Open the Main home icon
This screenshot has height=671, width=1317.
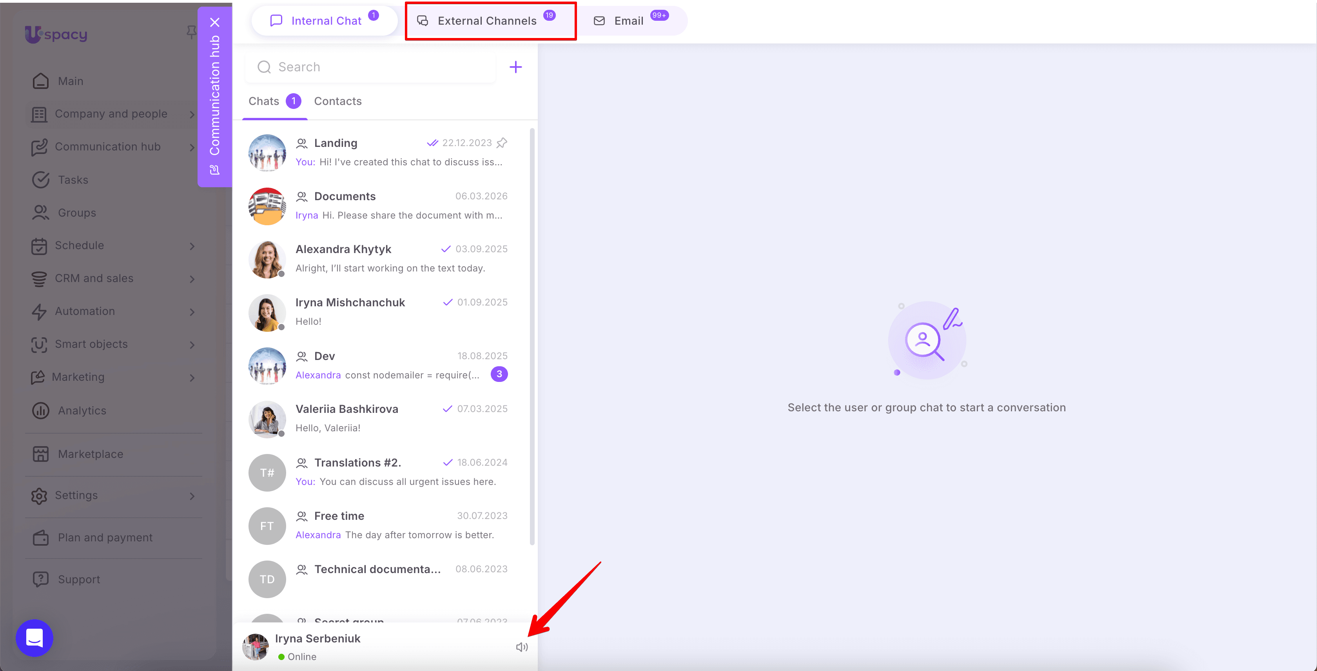pos(40,81)
